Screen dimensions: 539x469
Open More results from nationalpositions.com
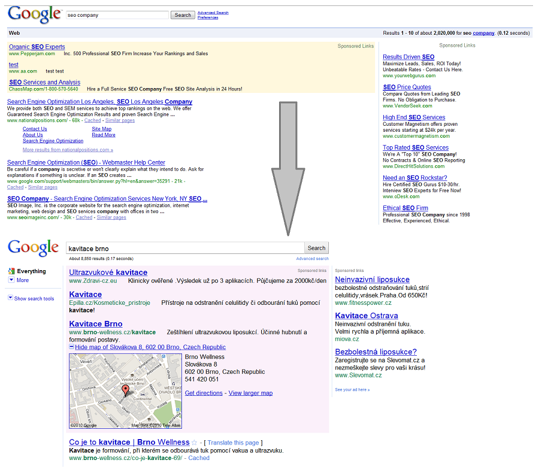coord(68,150)
